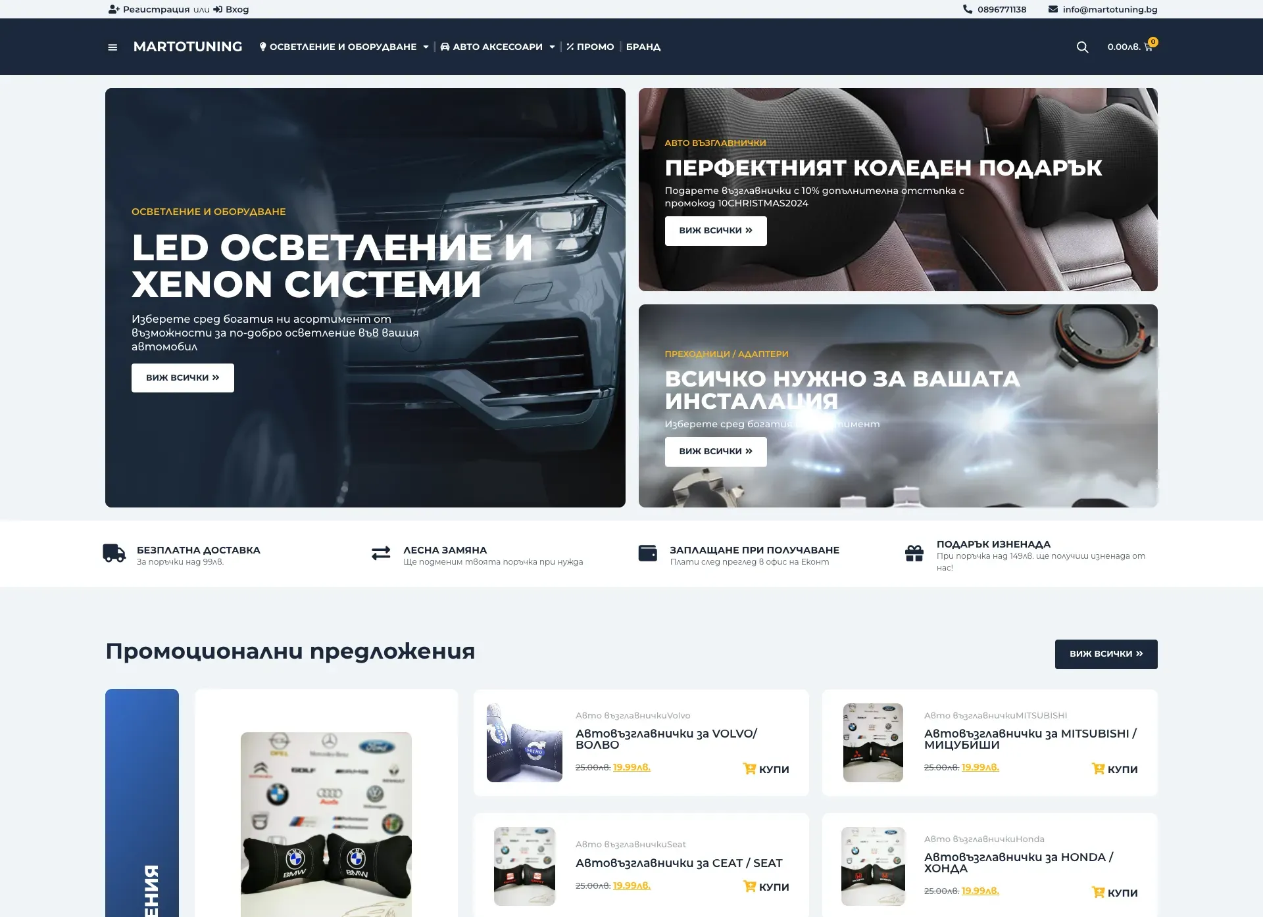1263x917 pixels.
Task: Click the envelope email icon
Action: point(1053,9)
